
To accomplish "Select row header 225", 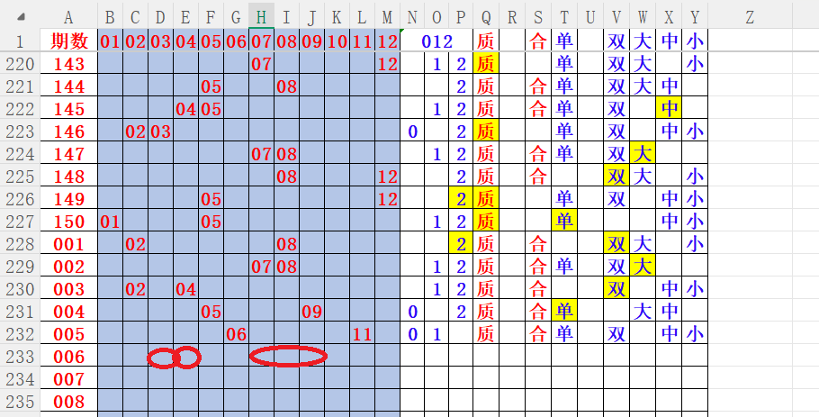I will (20, 177).
